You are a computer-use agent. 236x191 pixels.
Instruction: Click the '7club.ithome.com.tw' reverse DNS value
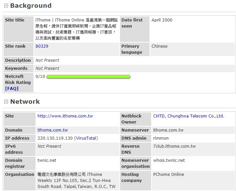point(174,146)
